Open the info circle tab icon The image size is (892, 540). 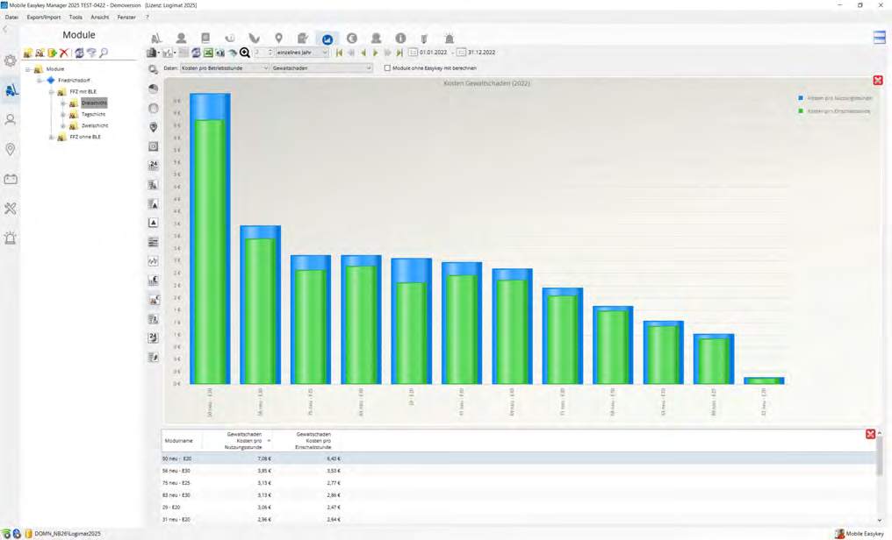pos(400,38)
